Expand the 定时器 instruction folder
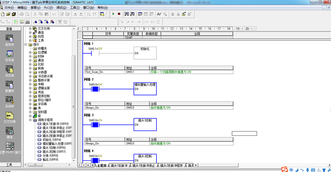The height and width of the screenshot is (172, 331). pos(30,112)
